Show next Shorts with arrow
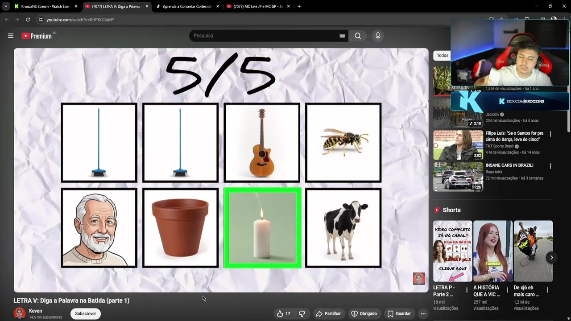Screen dimensions: 571x321 coord(551,257)
